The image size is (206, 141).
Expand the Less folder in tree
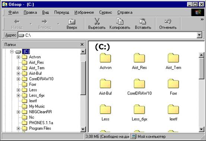(x=18, y=90)
